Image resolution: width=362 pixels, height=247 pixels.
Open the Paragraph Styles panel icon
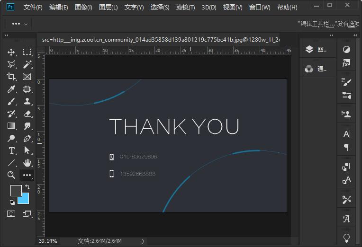tap(346, 166)
